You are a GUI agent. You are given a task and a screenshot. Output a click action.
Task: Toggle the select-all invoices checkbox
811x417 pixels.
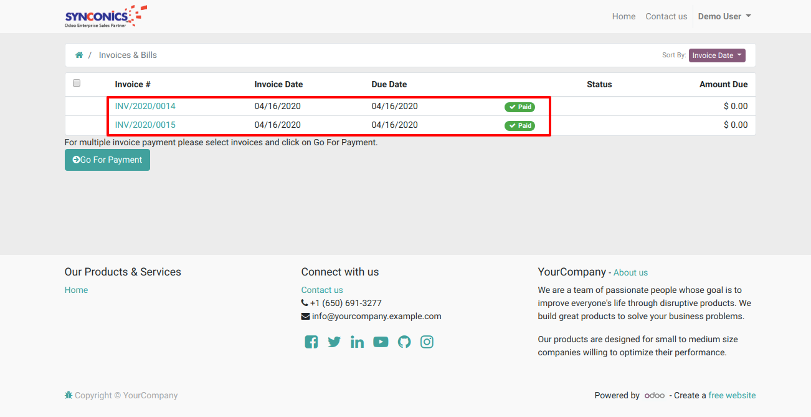click(x=77, y=83)
